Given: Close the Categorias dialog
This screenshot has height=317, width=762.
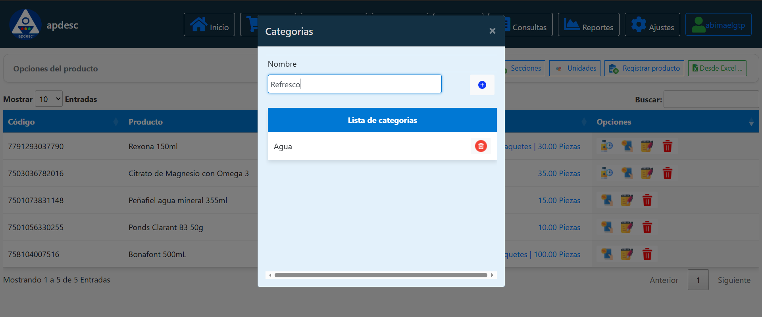Looking at the screenshot, I should point(492,31).
